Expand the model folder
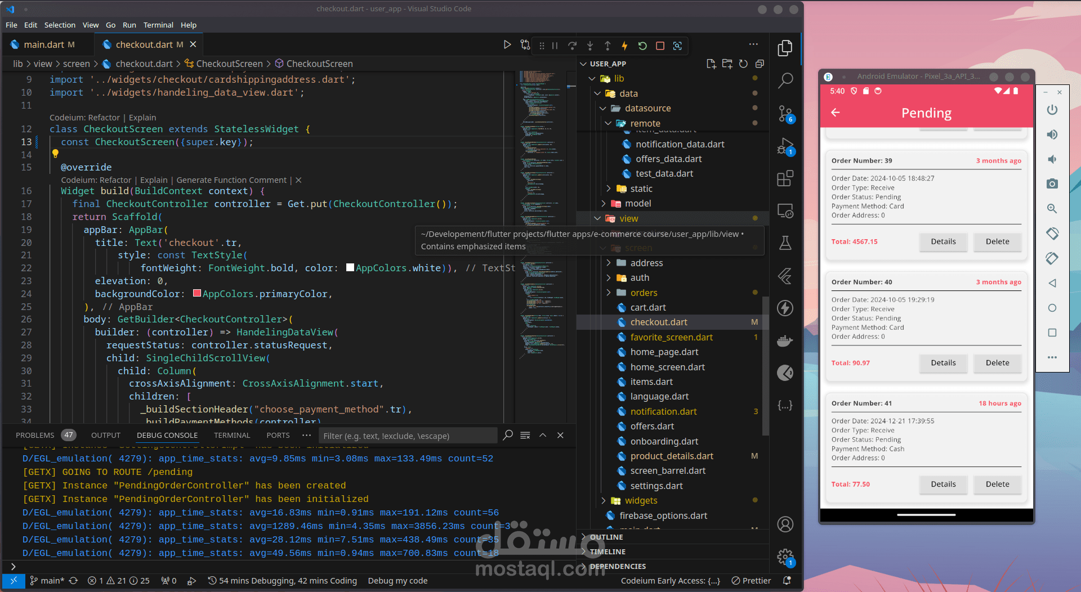 [603, 203]
